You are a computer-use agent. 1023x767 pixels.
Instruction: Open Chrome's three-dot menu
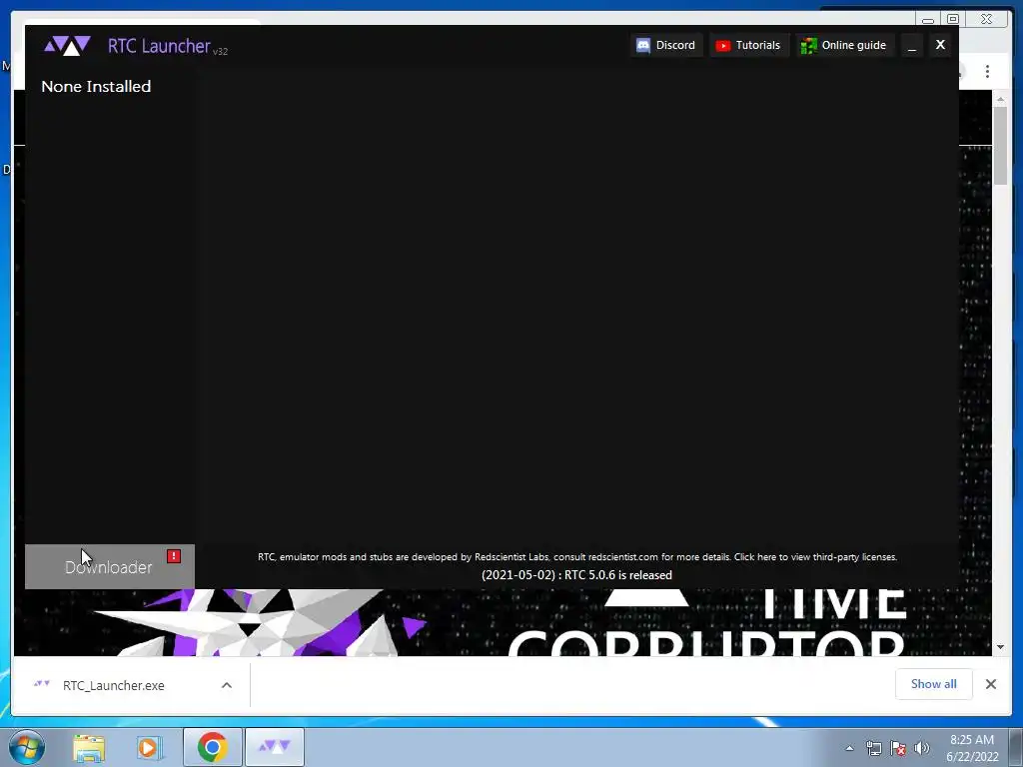(988, 71)
